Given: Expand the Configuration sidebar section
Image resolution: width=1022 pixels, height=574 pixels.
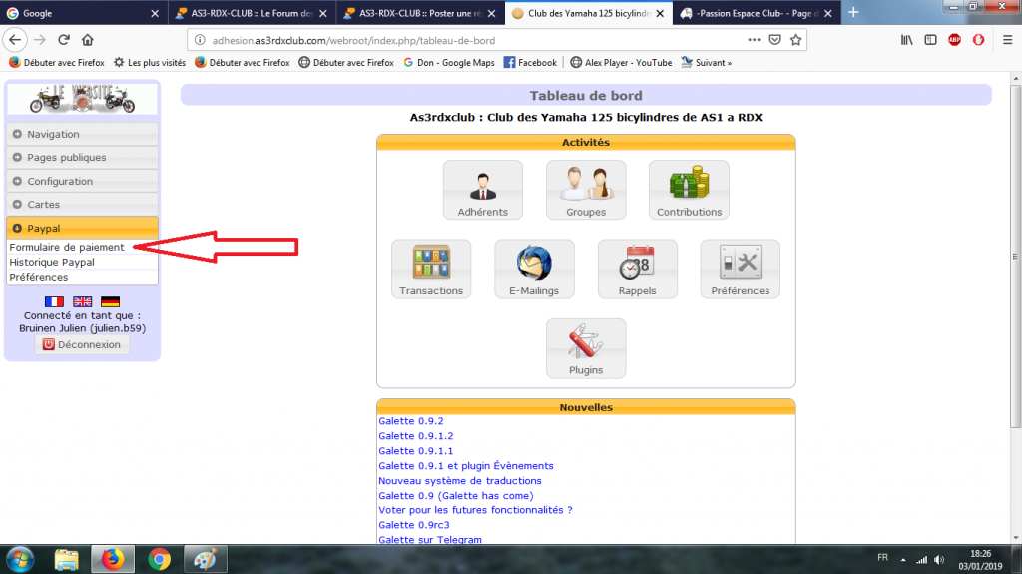Looking at the screenshot, I should coord(82,182).
